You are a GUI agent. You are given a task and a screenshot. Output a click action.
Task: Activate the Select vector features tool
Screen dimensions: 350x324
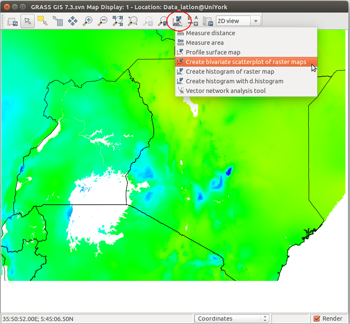(x=43, y=21)
